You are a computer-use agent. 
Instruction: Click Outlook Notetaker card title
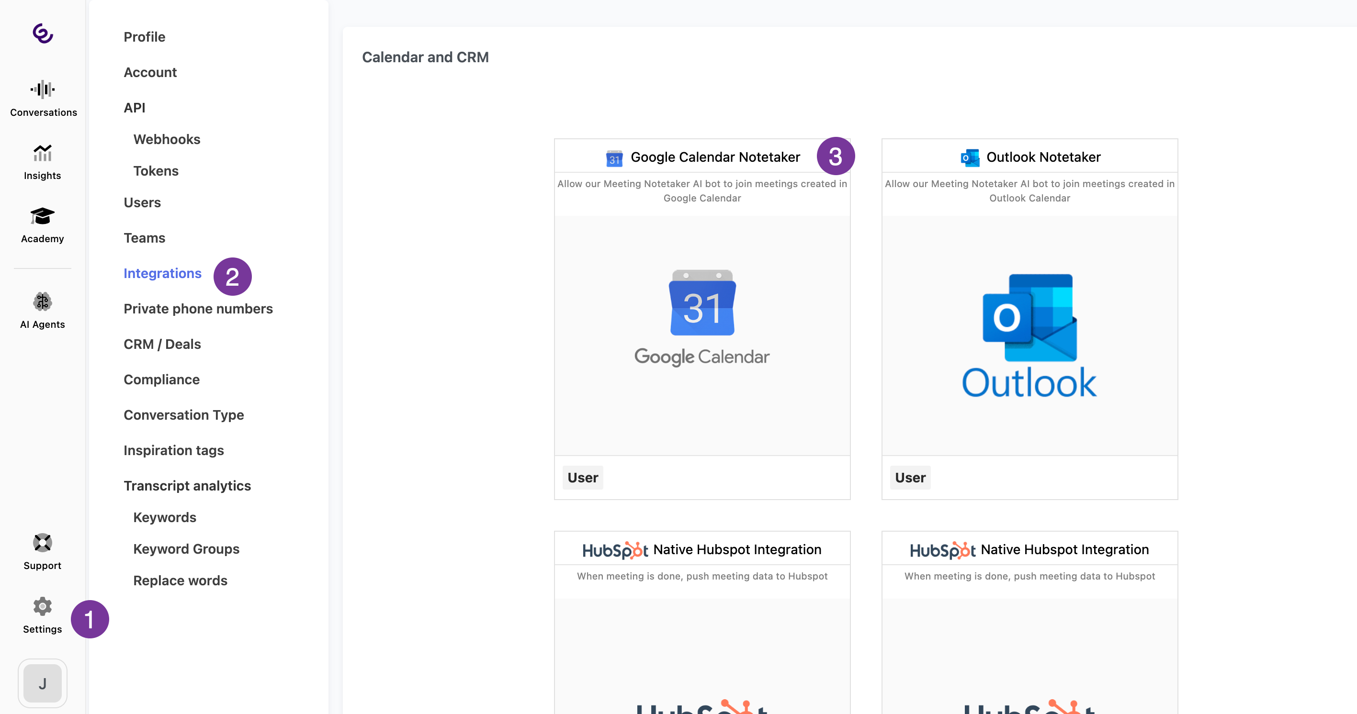[1042, 157]
